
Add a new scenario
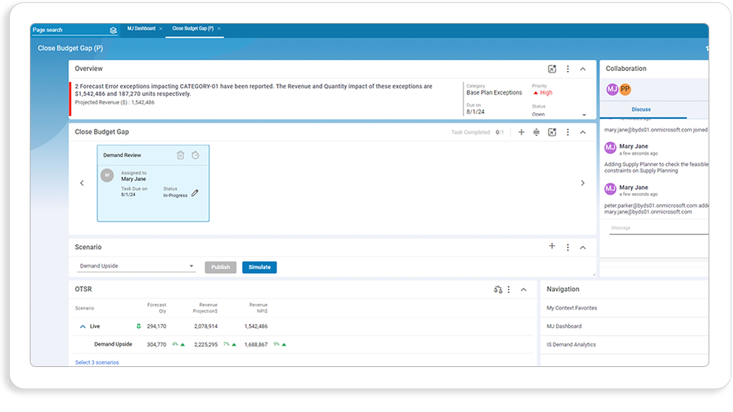pos(551,246)
